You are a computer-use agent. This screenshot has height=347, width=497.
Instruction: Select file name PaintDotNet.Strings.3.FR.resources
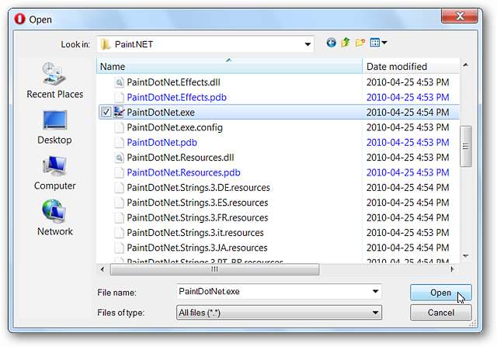[197, 217]
